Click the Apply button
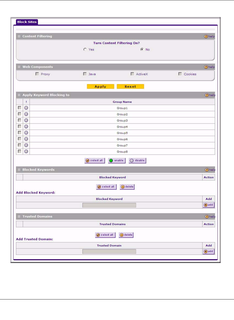 point(100,86)
